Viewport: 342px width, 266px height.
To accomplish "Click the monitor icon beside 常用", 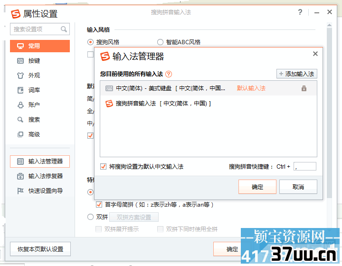I will pos(20,46).
